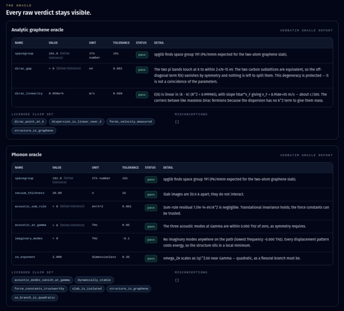Click the acoustic_modes_vanish_at_gamma claim chip

[42, 280]
